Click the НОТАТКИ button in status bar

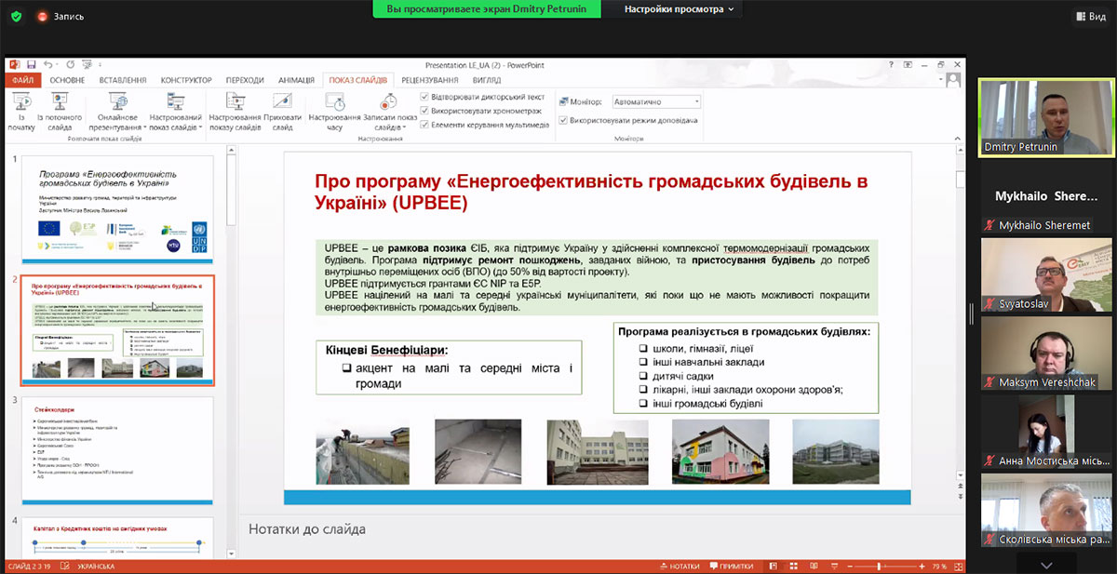pyautogui.click(x=678, y=566)
